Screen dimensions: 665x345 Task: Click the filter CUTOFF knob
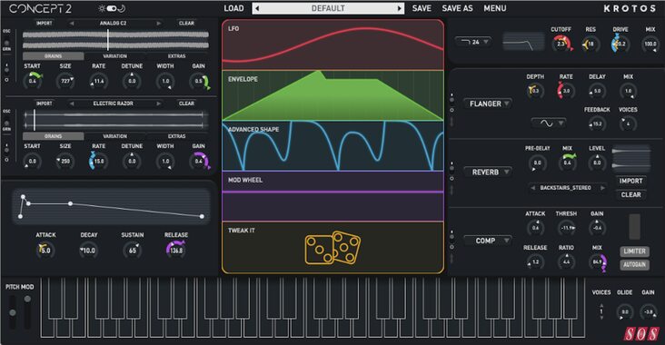coord(561,44)
